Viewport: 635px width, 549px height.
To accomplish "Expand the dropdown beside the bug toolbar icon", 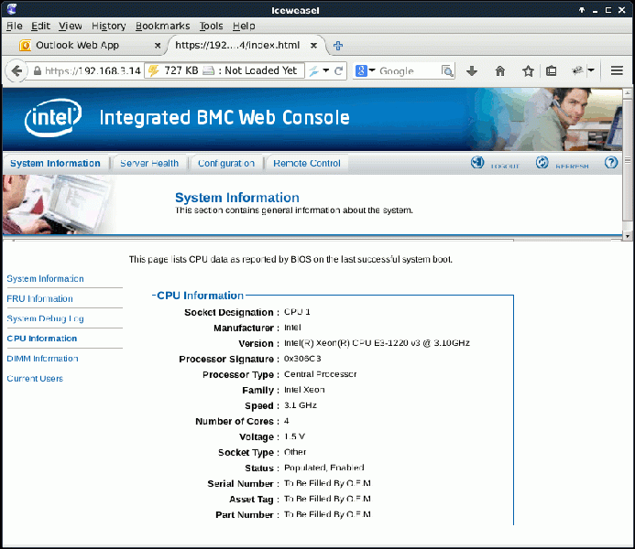I will [x=591, y=70].
